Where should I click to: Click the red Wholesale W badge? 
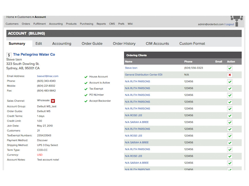53,100
